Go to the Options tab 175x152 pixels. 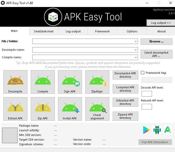click(132, 31)
